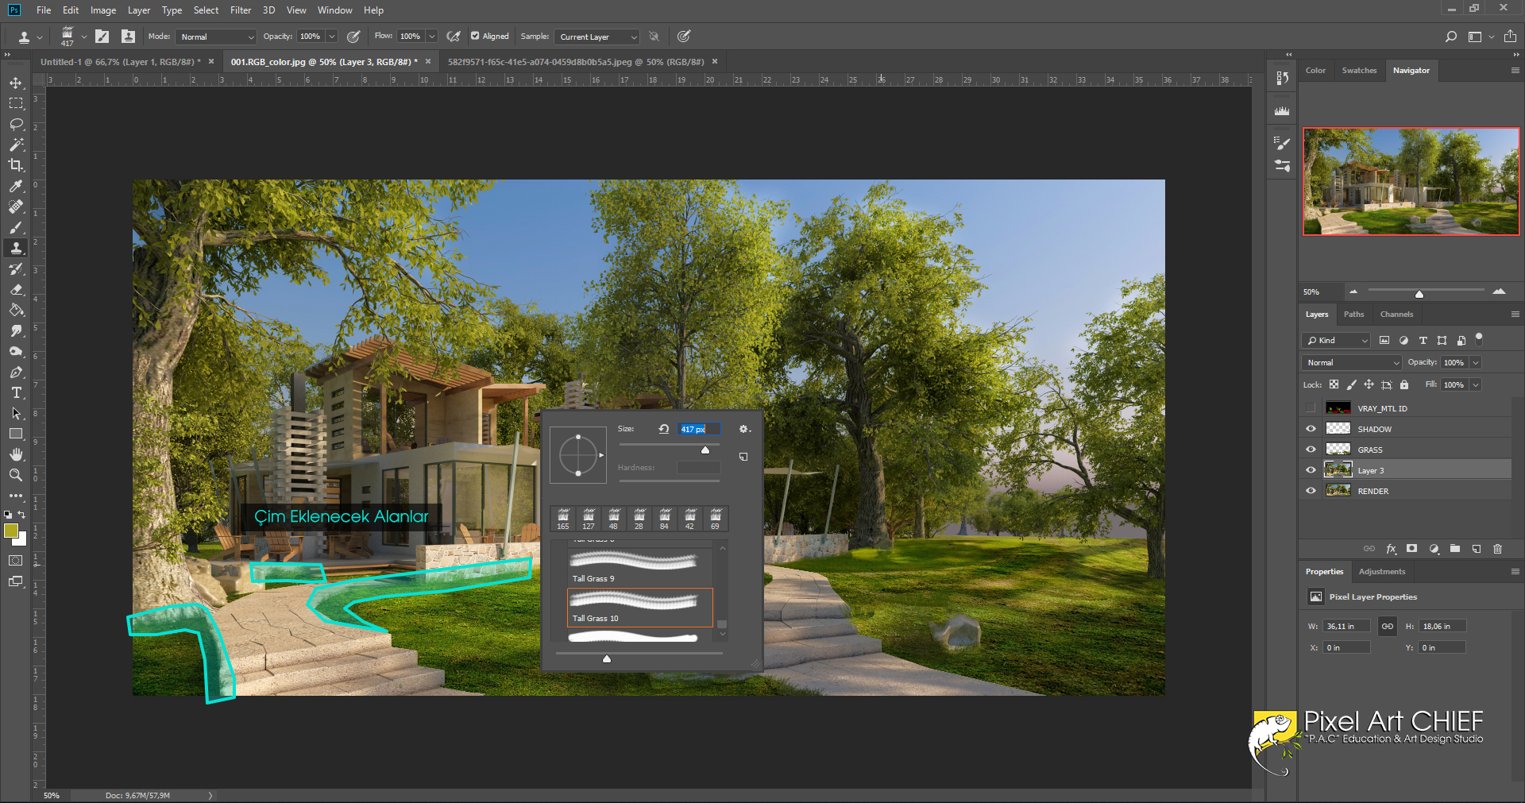The width and height of the screenshot is (1525, 803).
Task: Create a new layer via panel icon
Action: 1476,549
